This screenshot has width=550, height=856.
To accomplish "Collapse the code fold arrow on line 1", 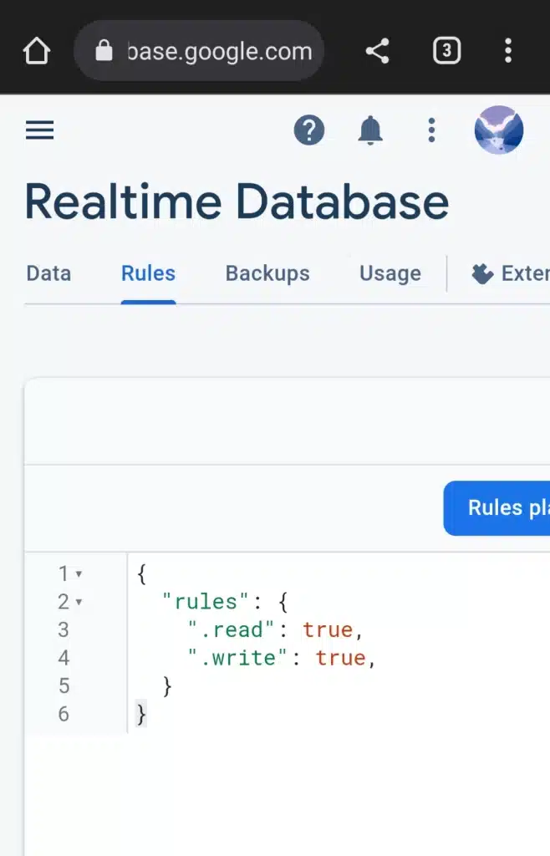I will 79,574.
